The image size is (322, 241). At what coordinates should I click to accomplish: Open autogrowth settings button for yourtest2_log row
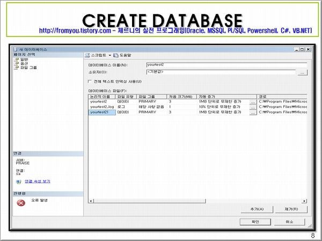click(x=253, y=107)
